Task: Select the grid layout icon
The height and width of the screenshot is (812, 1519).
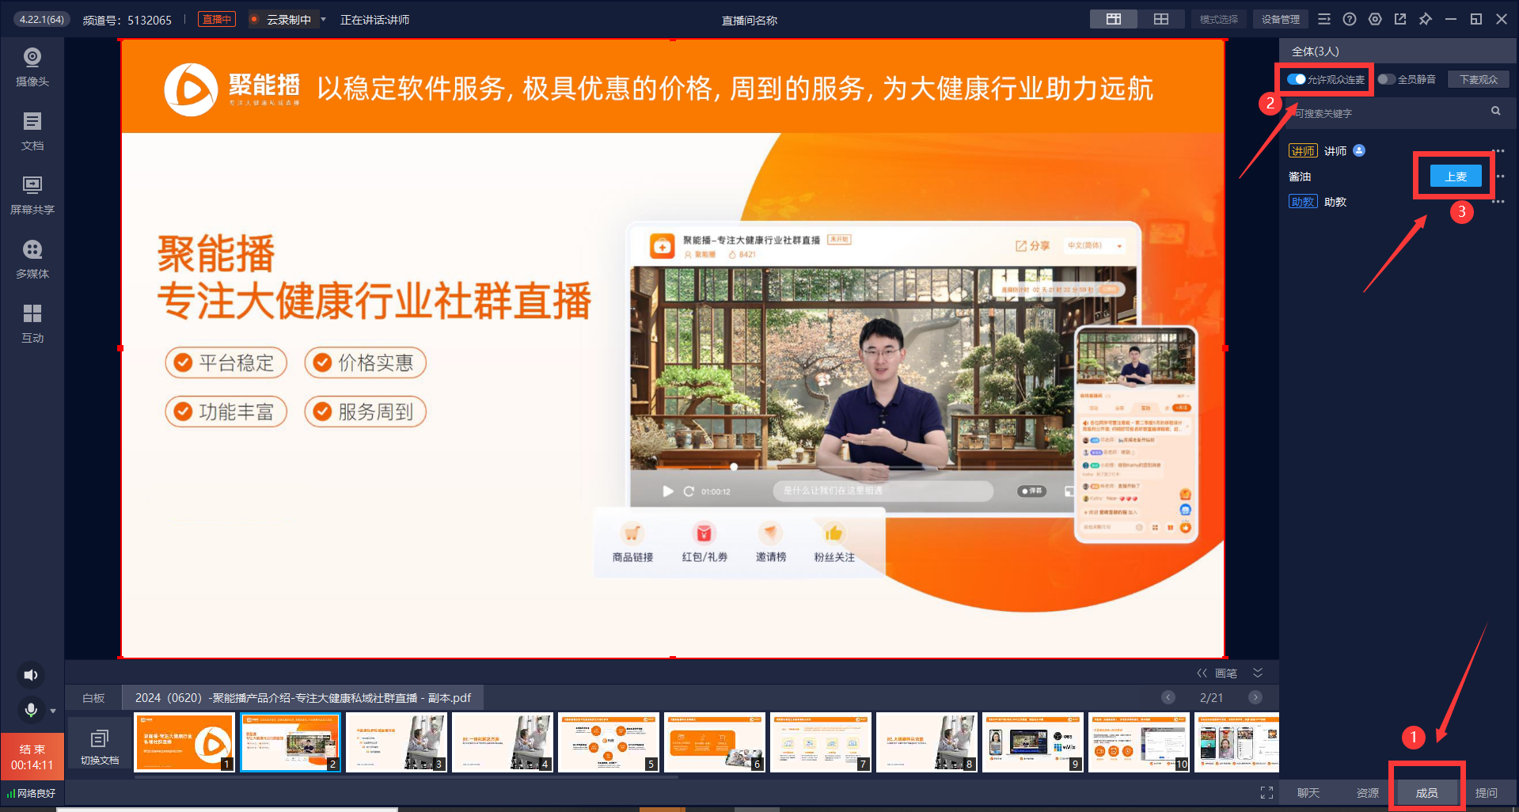Action: pyautogui.click(x=1161, y=19)
